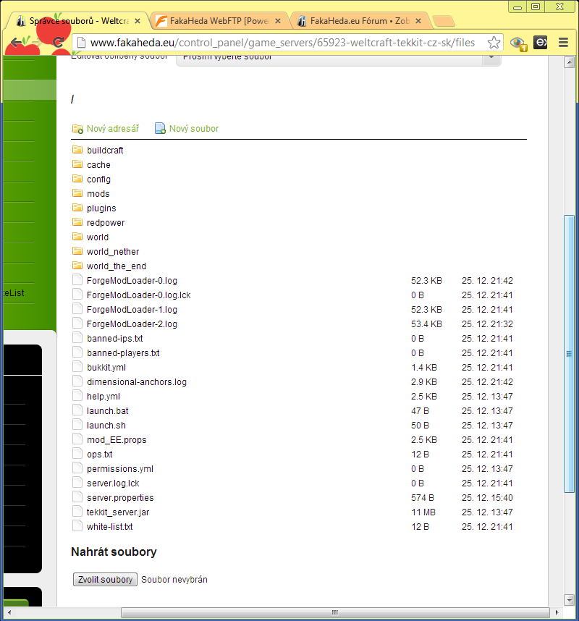Click the folder icon next to redpower
This screenshot has height=621, width=579.
(x=77, y=222)
